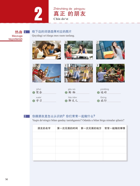Click the answer blank after 运动
Viewport: 140px width, 186px height.
pos(114,93)
